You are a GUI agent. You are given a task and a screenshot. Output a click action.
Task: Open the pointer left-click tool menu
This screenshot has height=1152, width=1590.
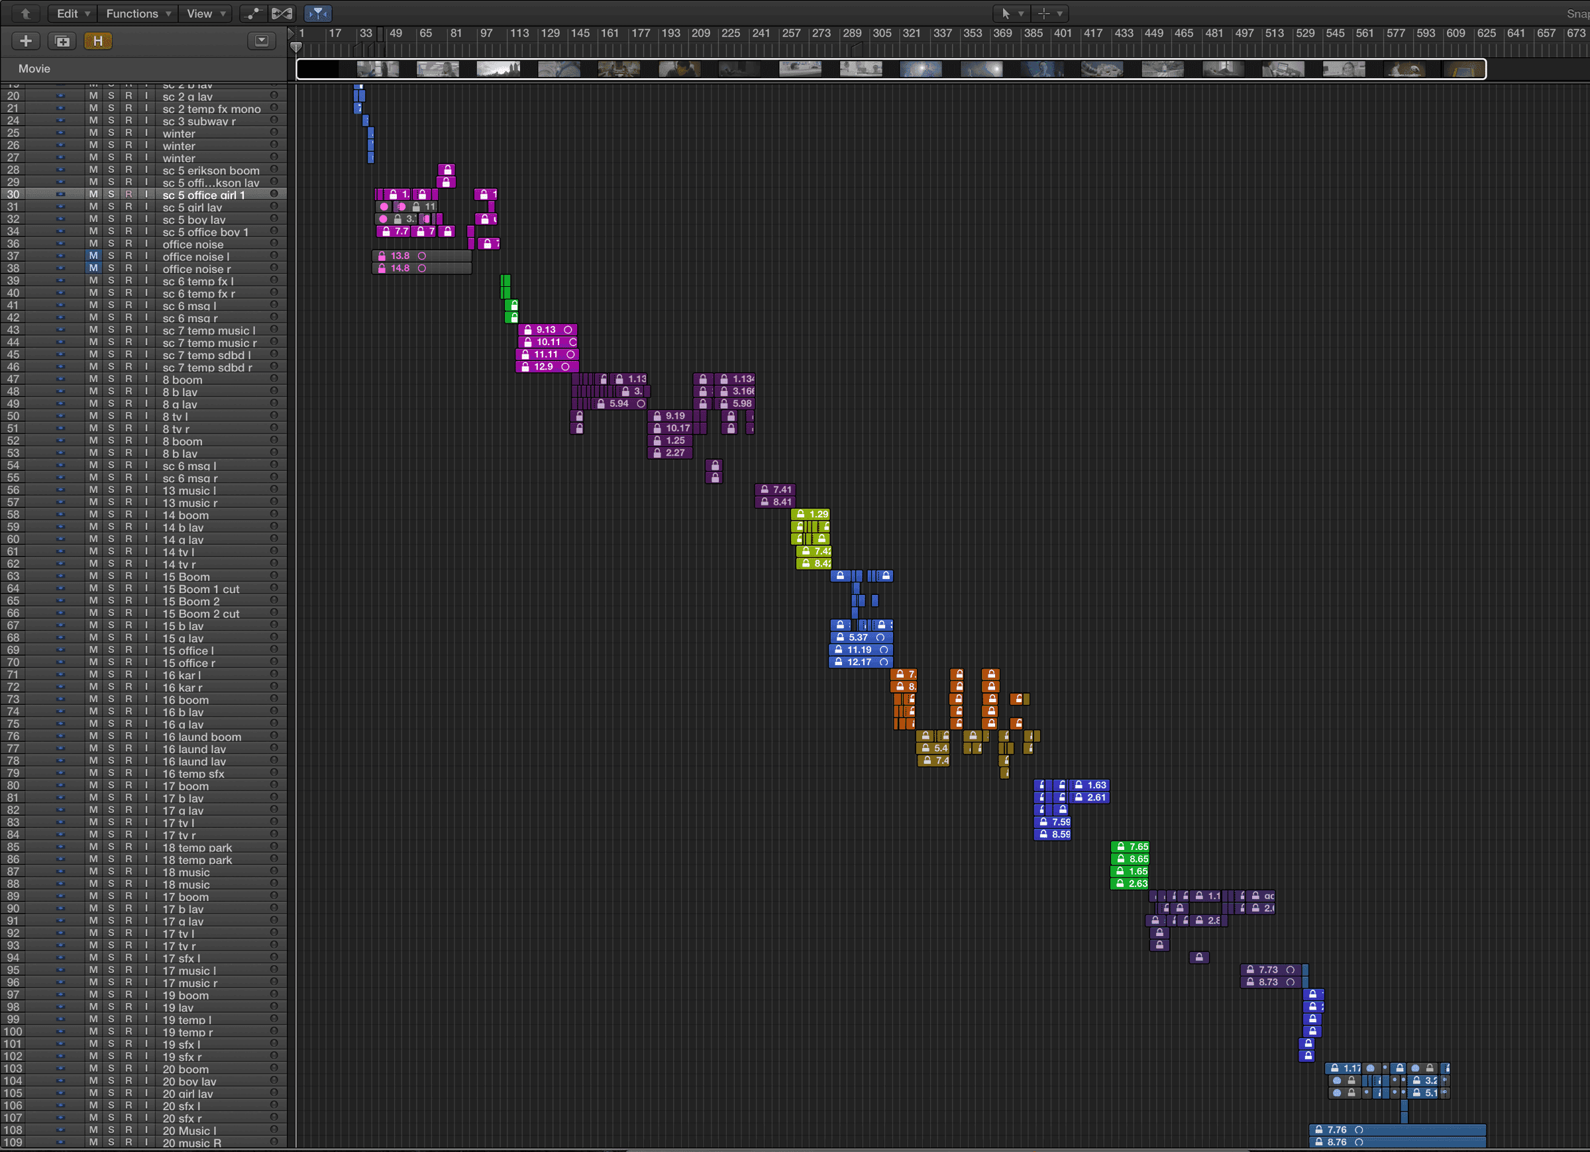tap(1011, 13)
